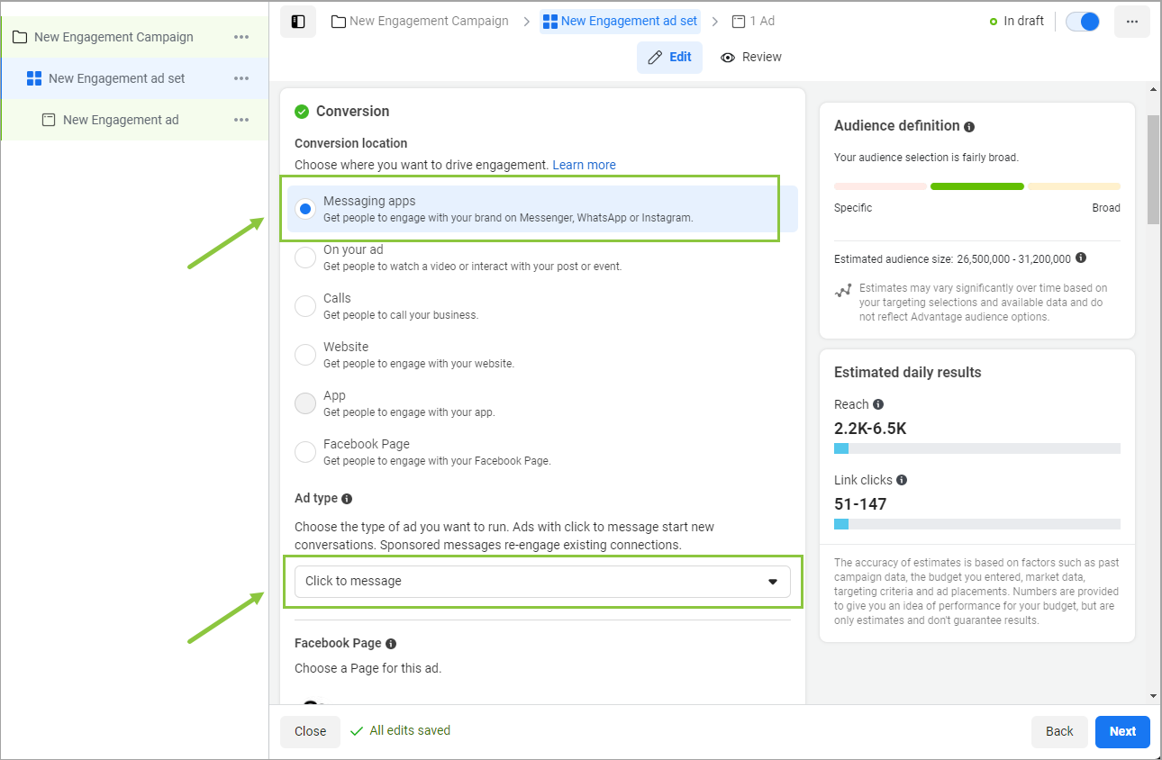
Task: Switch to the Review tab
Action: [x=751, y=57]
